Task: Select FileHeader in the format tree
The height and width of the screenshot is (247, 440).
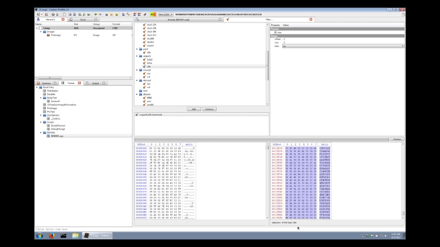Action: pos(53,91)
